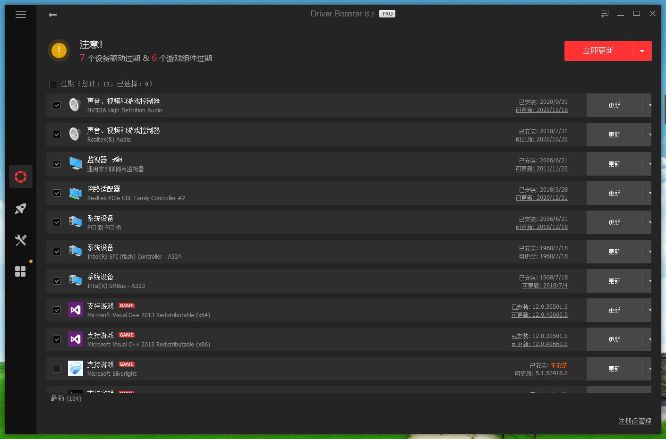Uncheck the 监视器 row checkbox
666x439 pixels.
click(57, 164)
